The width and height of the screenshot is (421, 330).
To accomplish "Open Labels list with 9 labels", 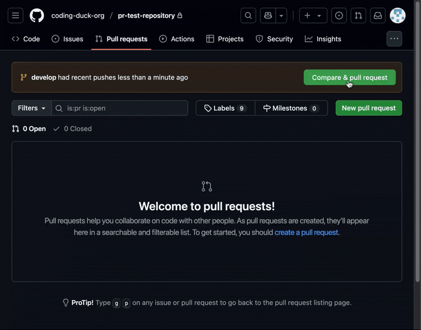I will [x=225, y=108].
